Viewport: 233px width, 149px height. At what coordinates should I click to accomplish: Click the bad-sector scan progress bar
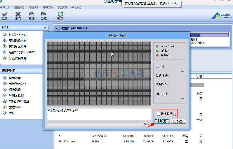click(95, 124)
